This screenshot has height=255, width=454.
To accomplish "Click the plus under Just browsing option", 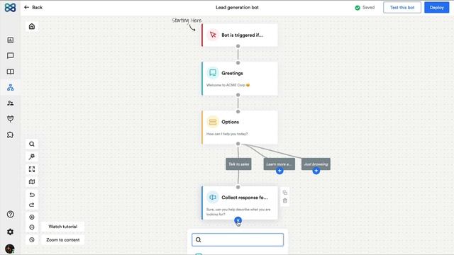I will (316, 171).
